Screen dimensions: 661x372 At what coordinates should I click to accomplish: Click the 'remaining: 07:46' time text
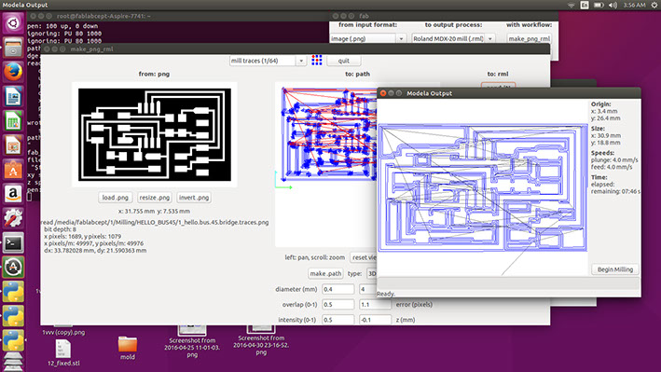(616, 191)
